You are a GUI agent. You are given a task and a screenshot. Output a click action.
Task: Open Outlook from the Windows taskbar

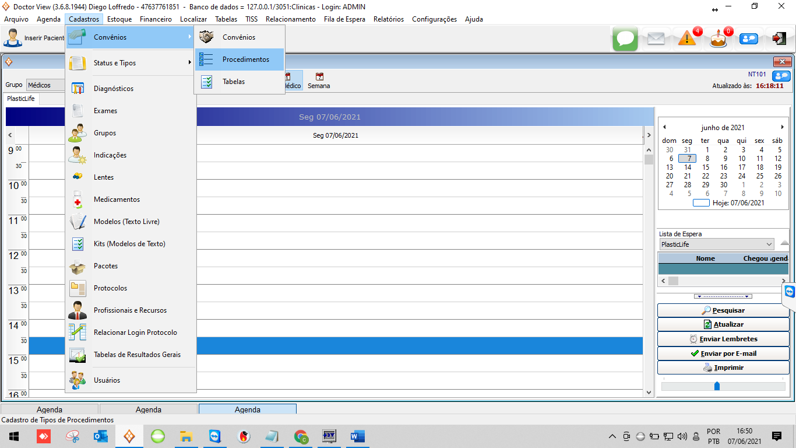100,436
